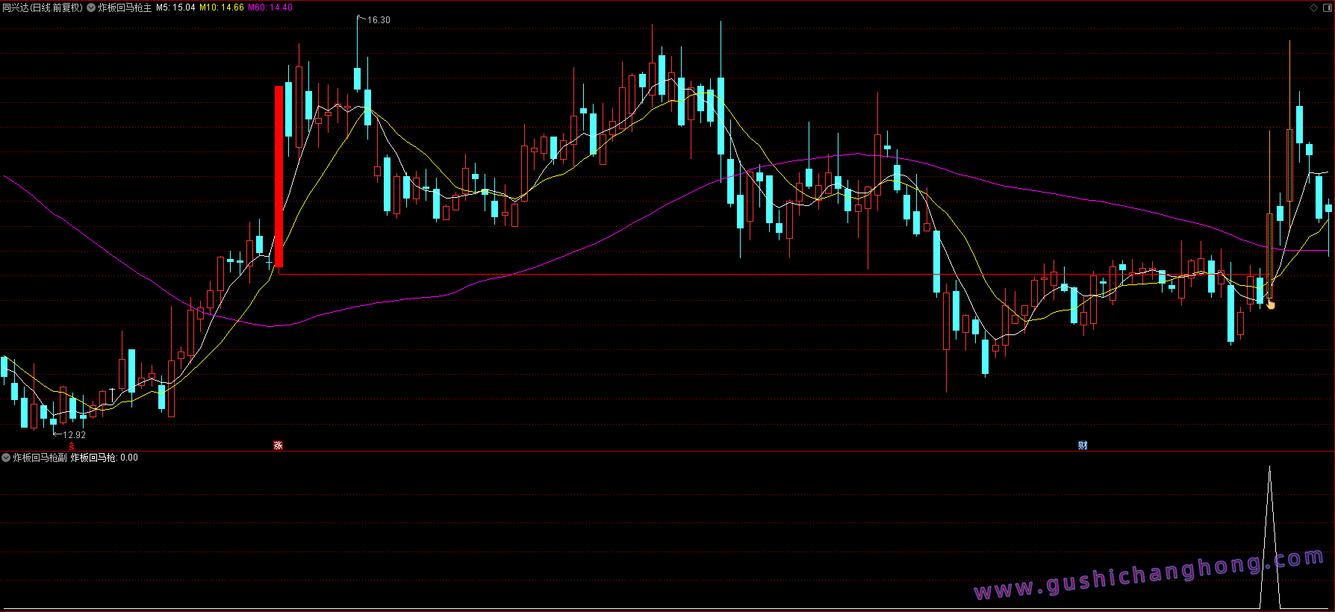The image size is (1335, 612).
Task: Click the 炸板回马枪: 0.00 value label
Action: 104,458
